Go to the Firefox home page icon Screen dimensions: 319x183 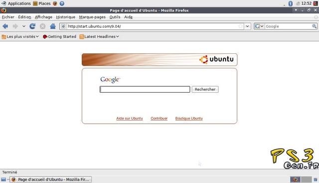click(x=53, y=26)
